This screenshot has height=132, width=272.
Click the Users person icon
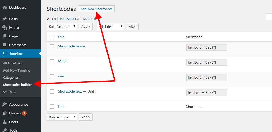(5, 122)
